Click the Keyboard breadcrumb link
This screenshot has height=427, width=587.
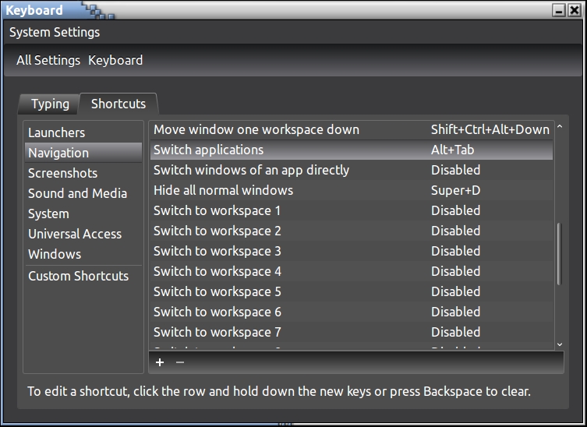coord(115,60)
